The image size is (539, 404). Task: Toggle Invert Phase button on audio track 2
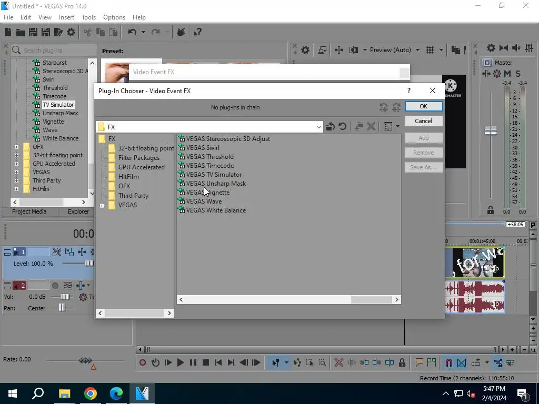[68, 286]
